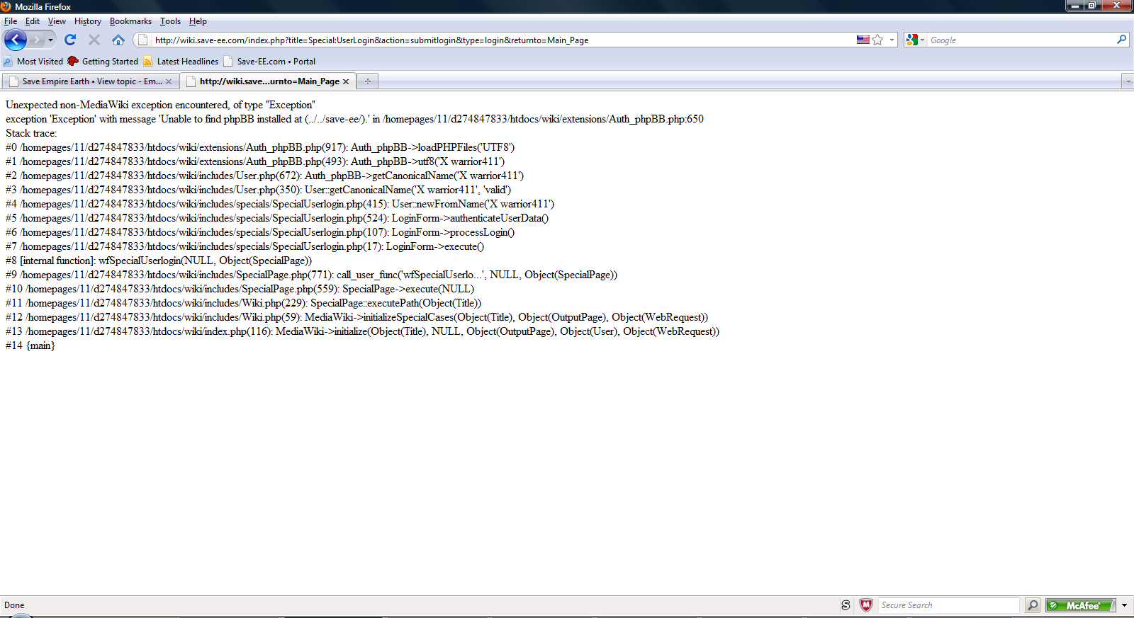
Task: Click the Secure Search magnifier button
Action: (x=1033, y=605)
